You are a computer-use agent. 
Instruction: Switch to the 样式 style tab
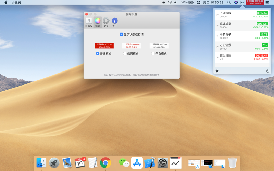98,22
